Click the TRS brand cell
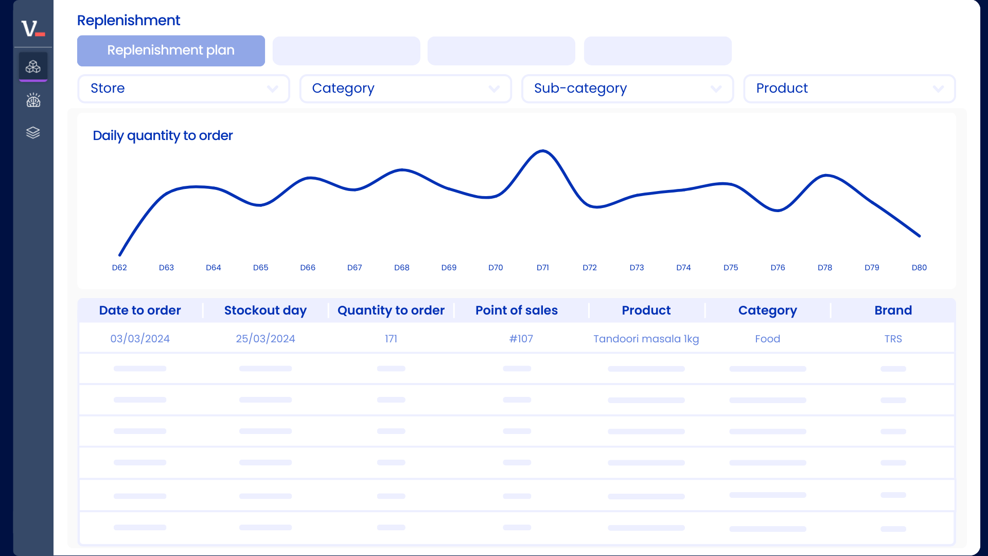This screenshot has width=988, height=556. [893, 339]
